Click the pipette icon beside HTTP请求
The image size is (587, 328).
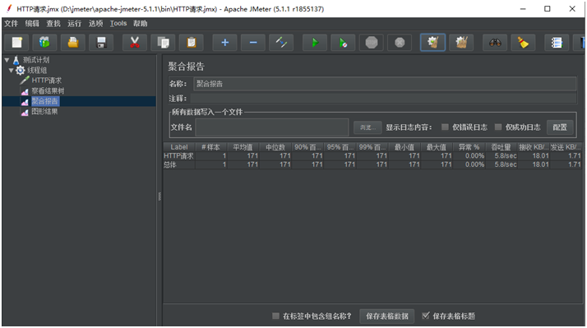coord(25,80)
